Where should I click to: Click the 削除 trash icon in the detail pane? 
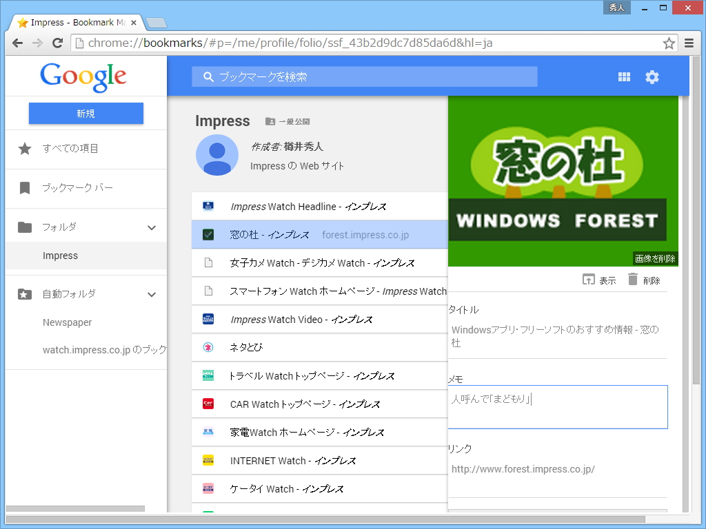(633, 280)
